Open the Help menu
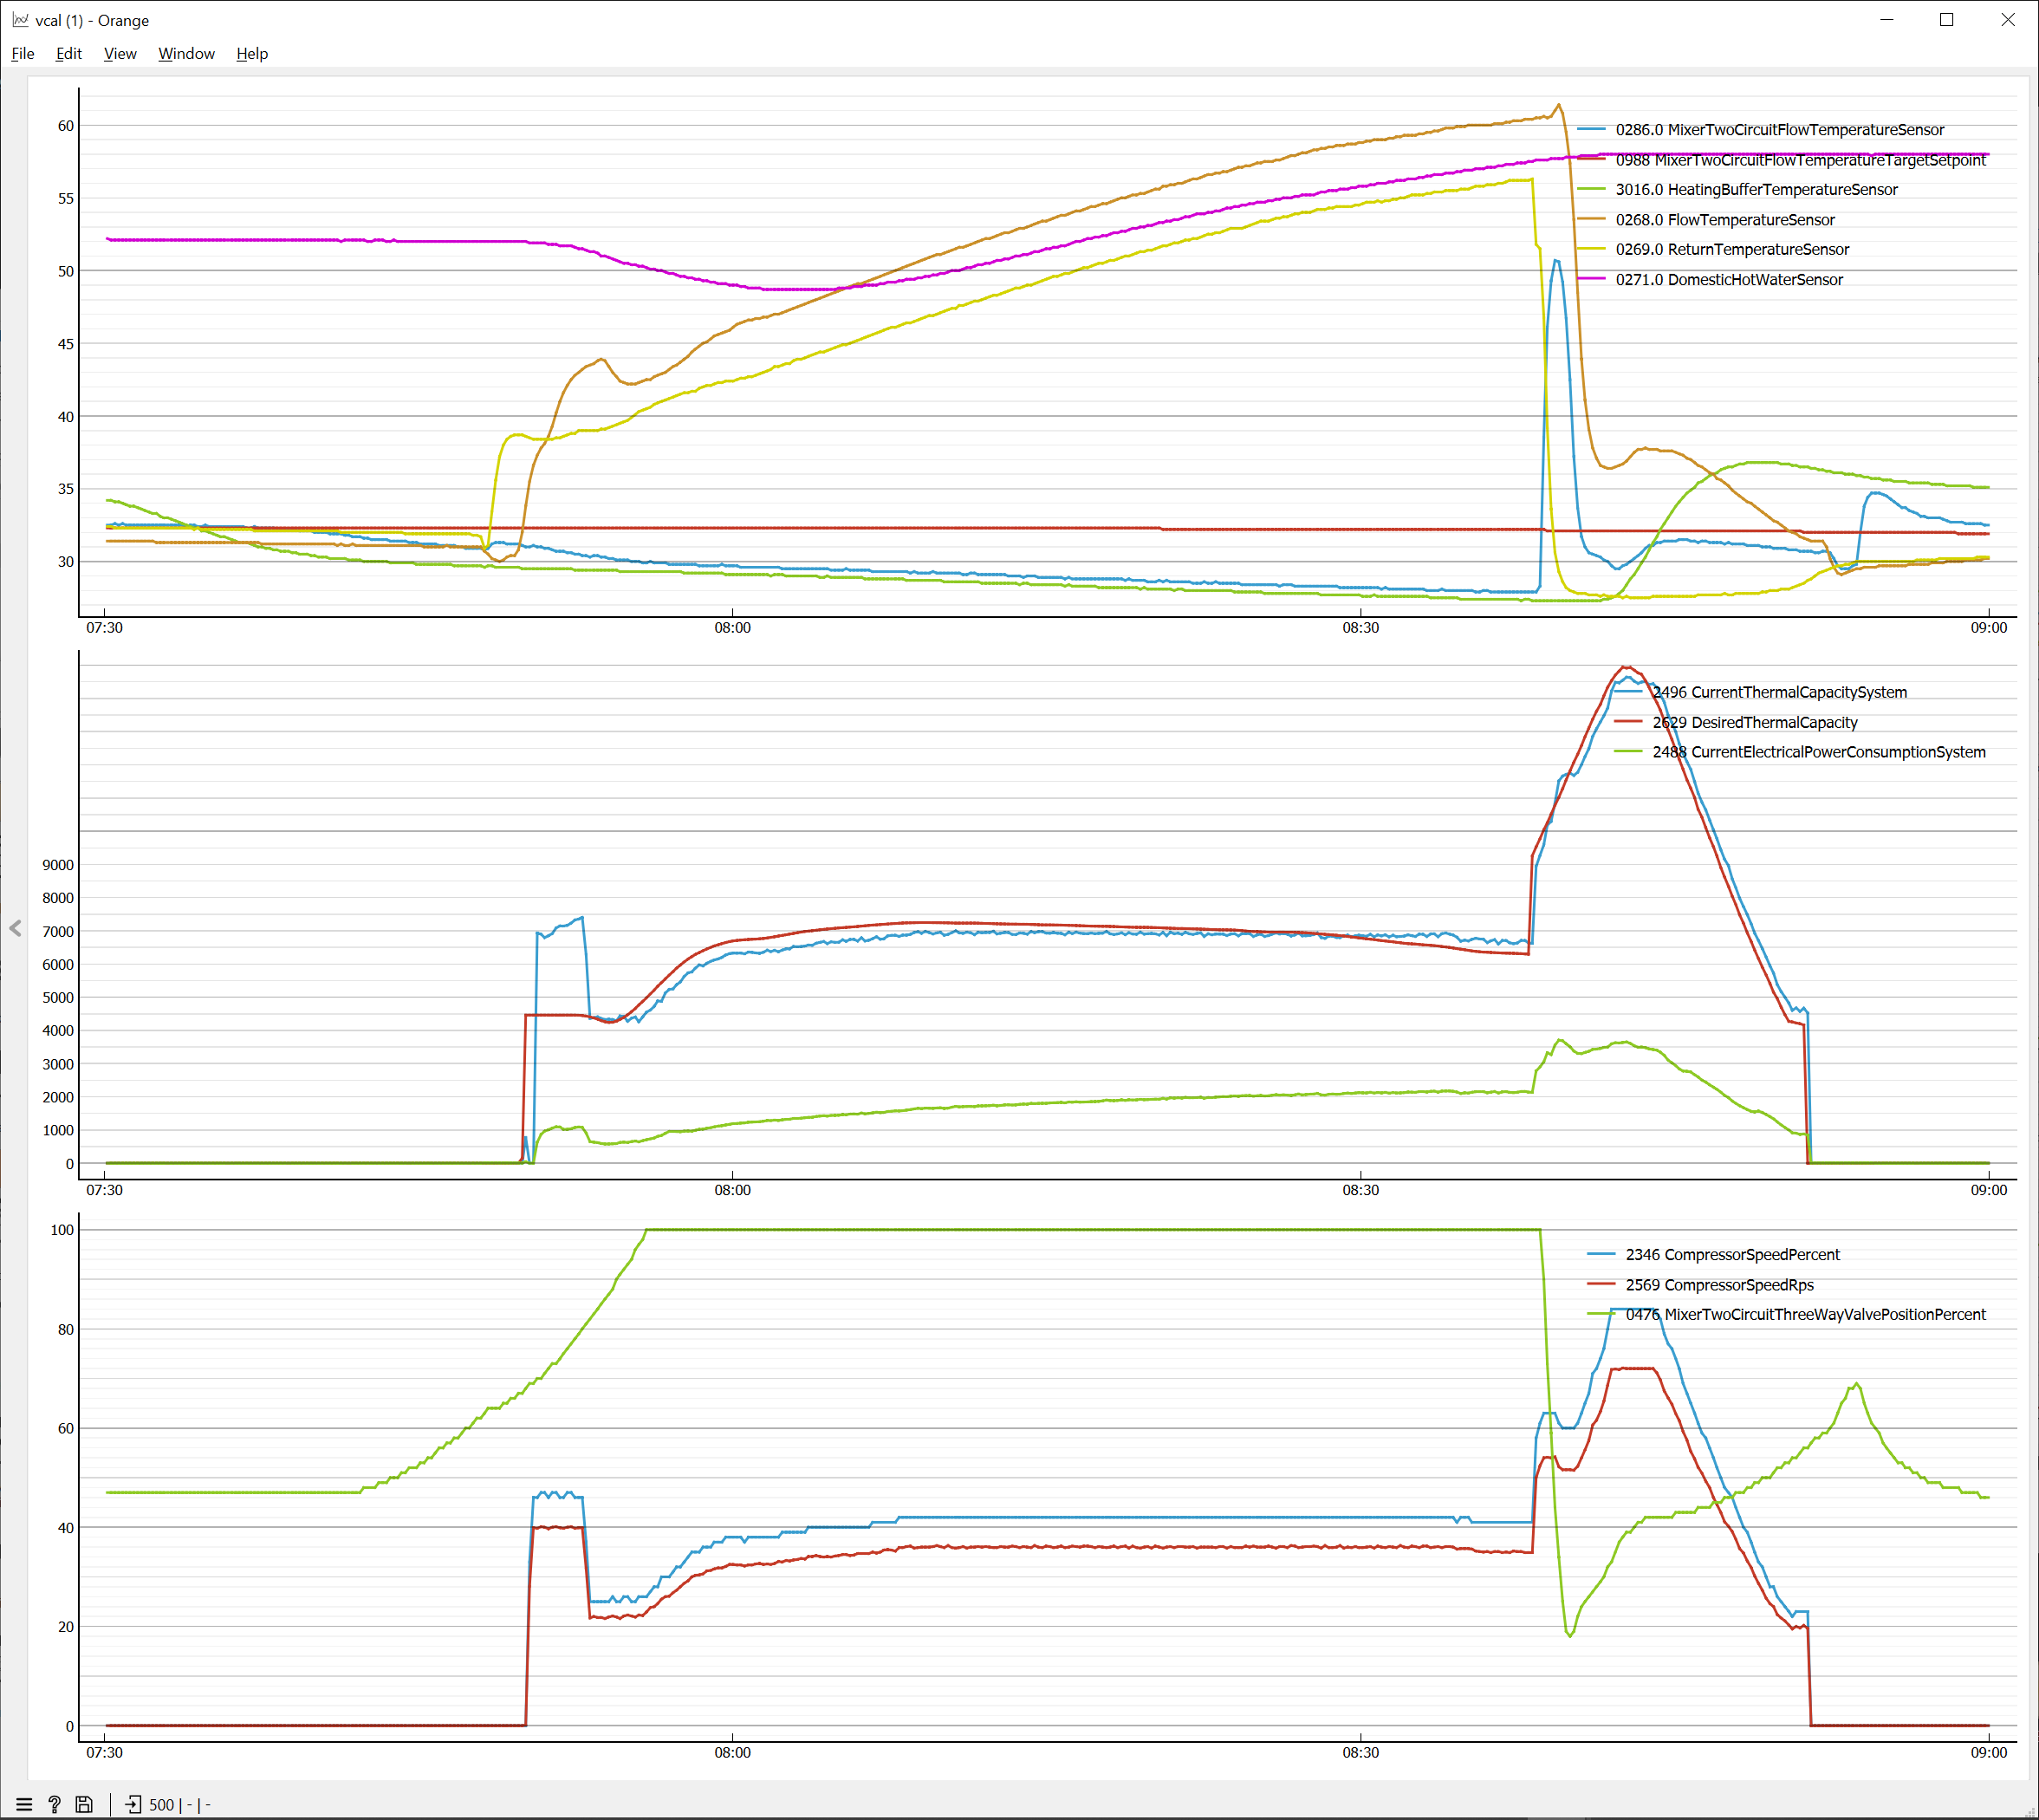The image size is (2039, 1820). (x=252, y=54)
